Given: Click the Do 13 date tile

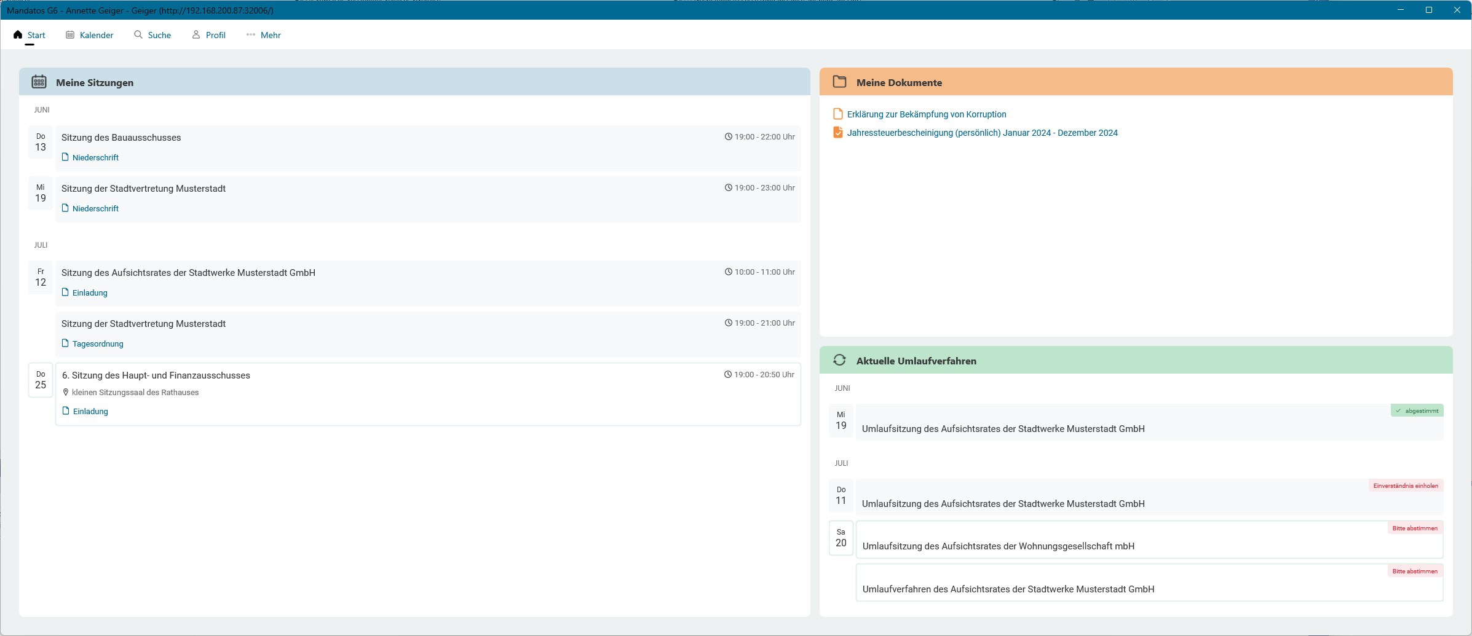Looking at the screenshot, I should tap(41, 142).
